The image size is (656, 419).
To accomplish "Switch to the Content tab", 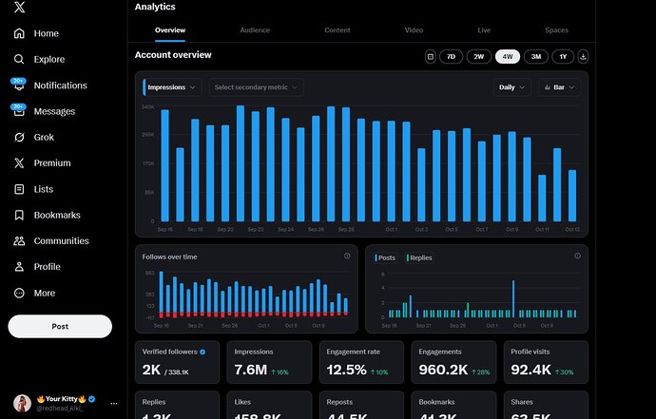I will click(x=338, y=30).
